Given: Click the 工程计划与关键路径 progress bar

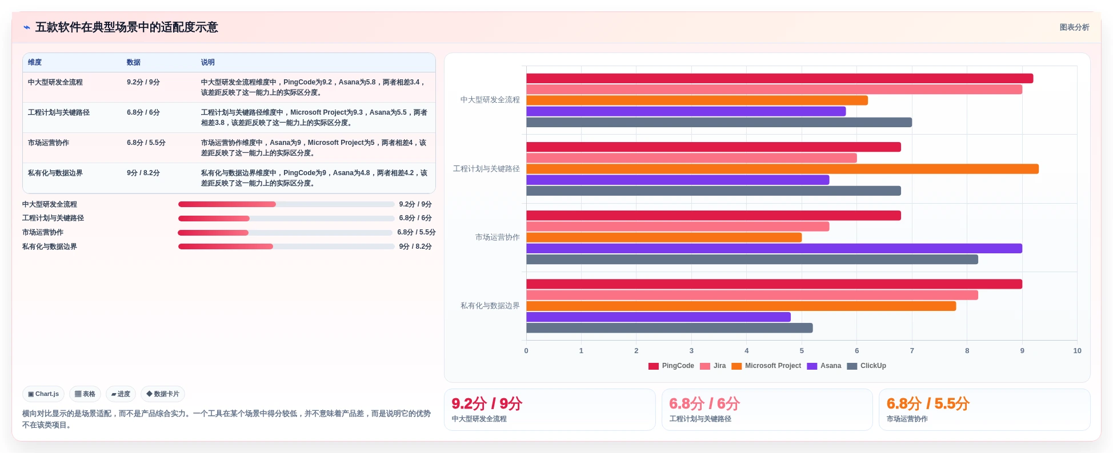Looking at the screenshot, I should tap(286, 219).
